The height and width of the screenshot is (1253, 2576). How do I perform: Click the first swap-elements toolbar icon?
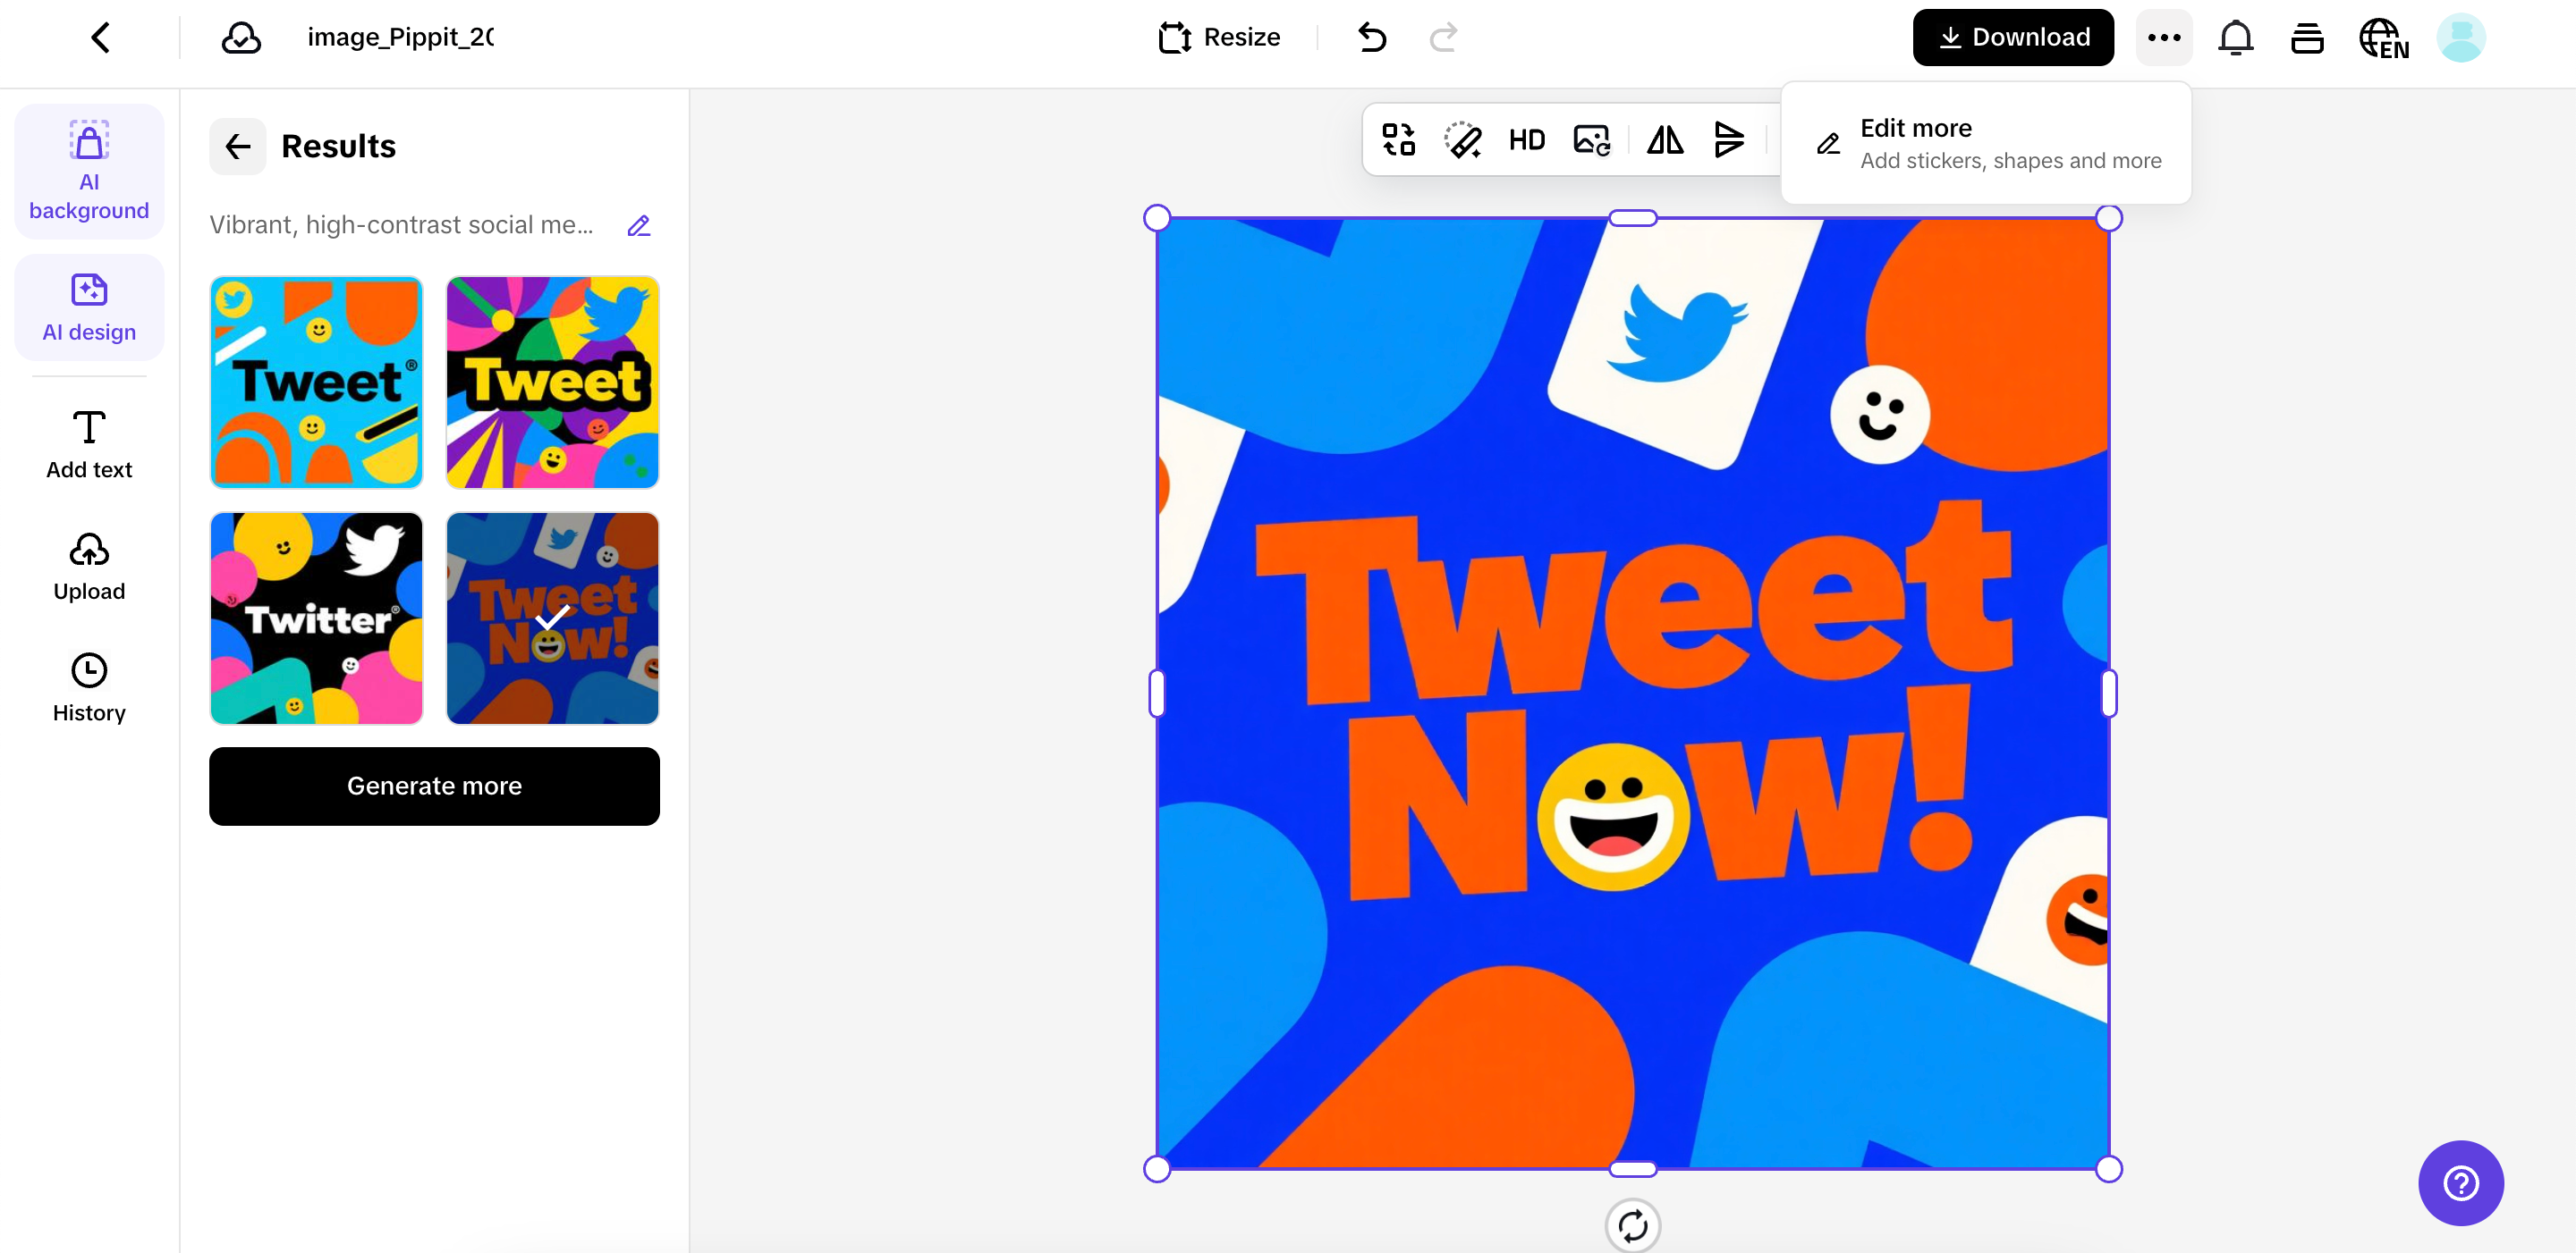[1398, 140]
